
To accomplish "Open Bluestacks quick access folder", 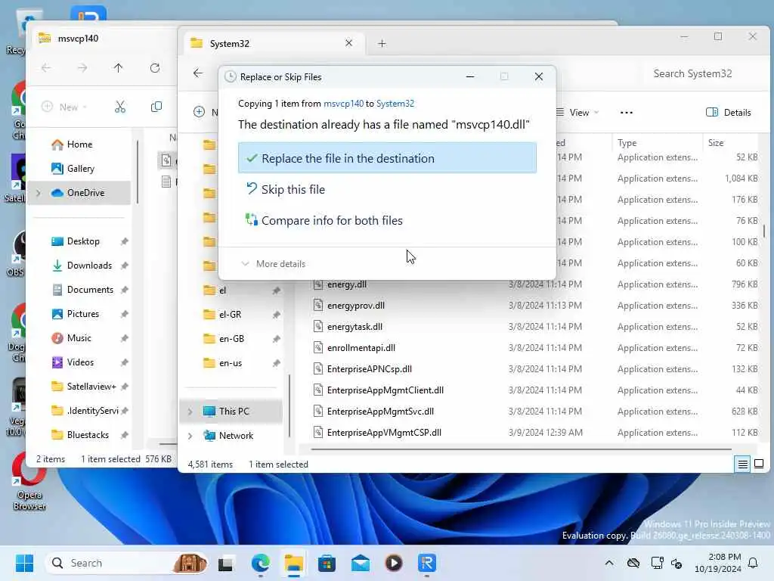I will (88, 435).
